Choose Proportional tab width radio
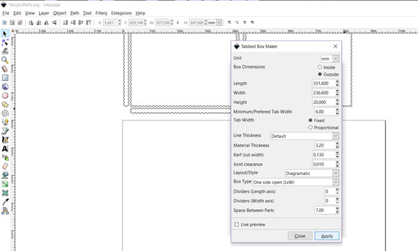The height and width of the screenshot is (251, 418). point(310,128)
